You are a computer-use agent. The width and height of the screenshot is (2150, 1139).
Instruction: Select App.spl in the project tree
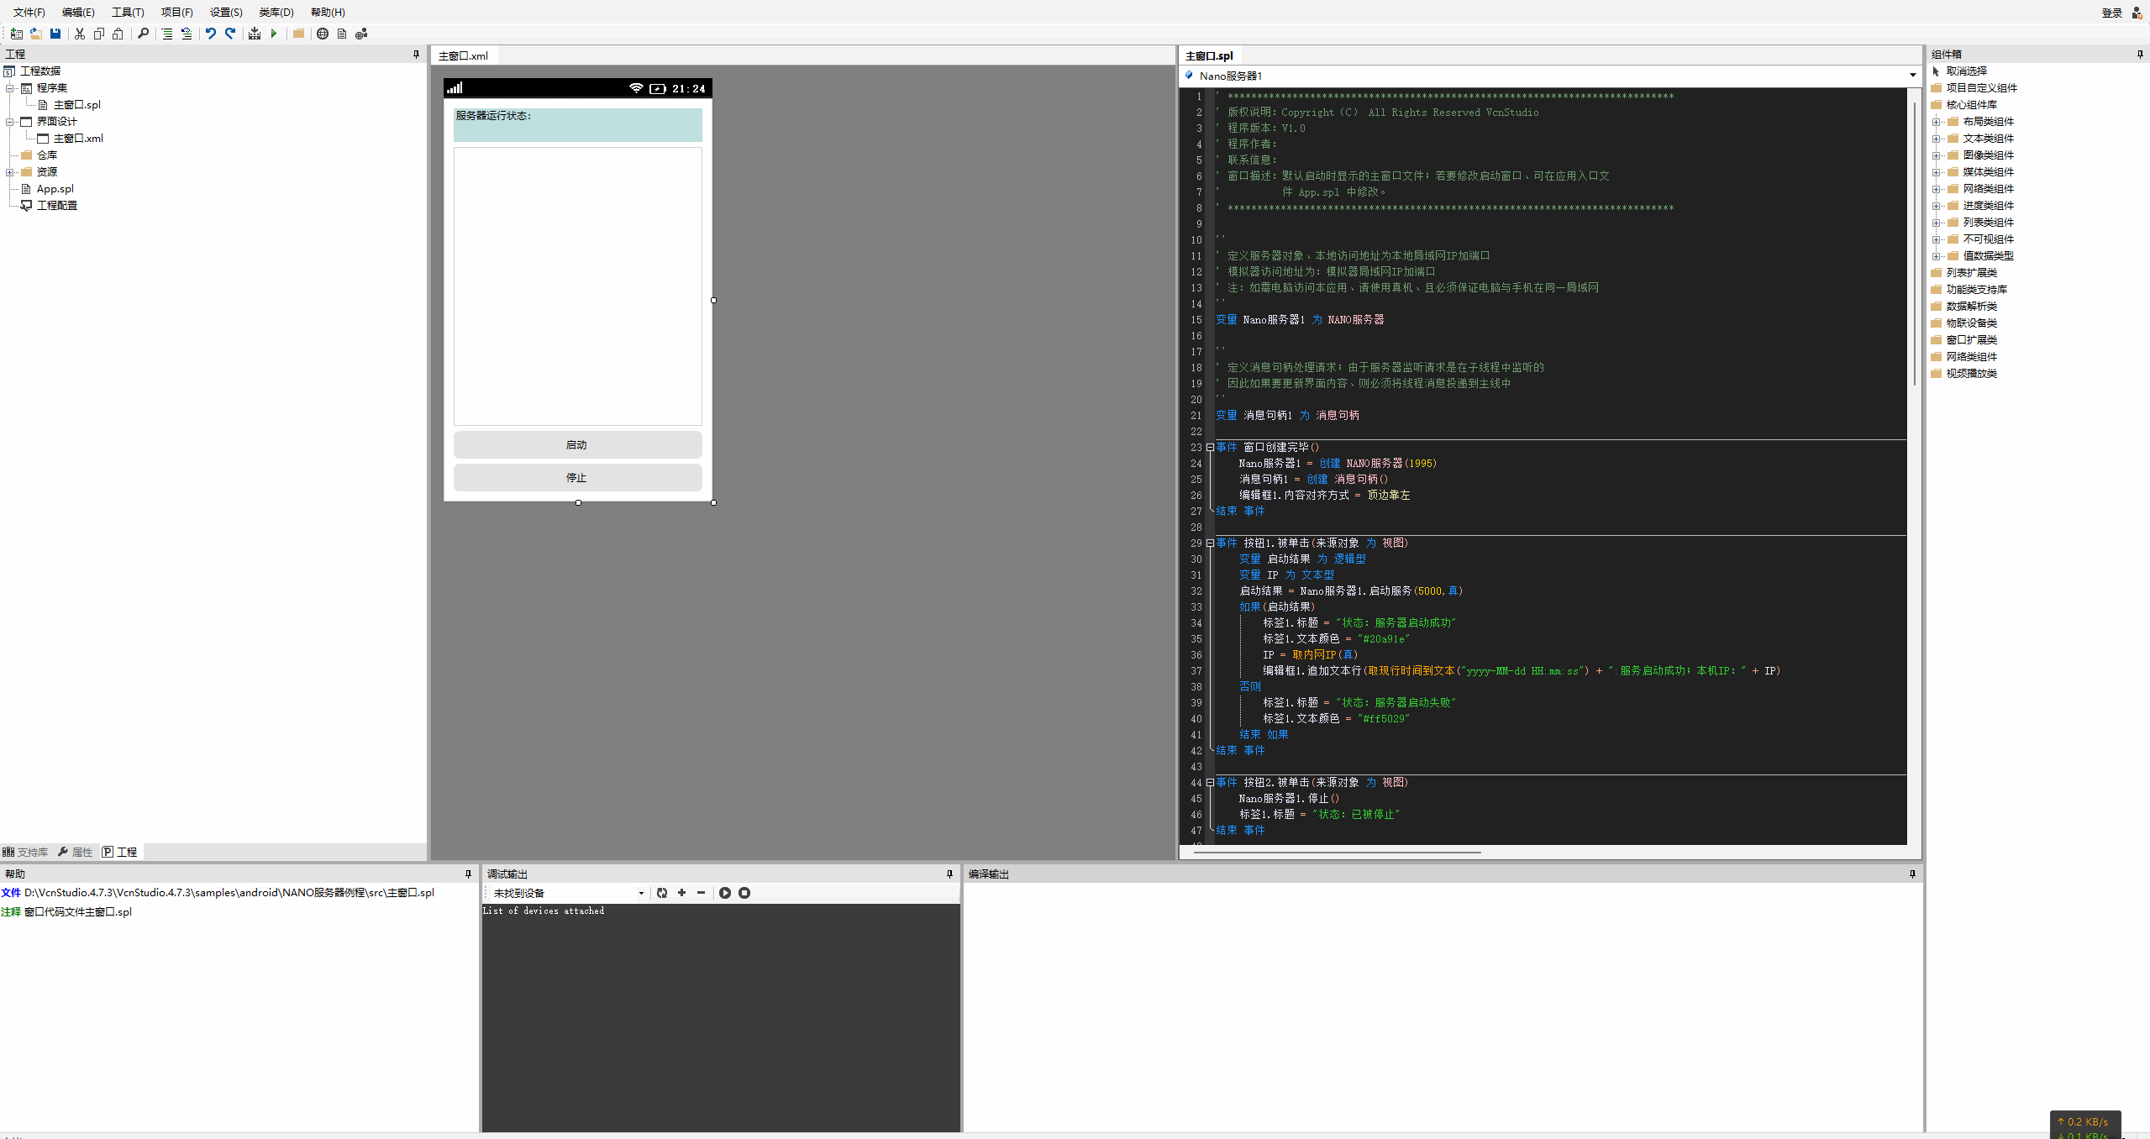[x=55, y=189]
